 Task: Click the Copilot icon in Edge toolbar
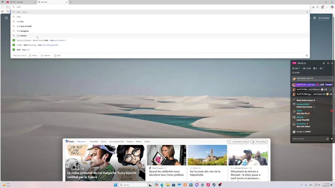(x=332, y=7)
